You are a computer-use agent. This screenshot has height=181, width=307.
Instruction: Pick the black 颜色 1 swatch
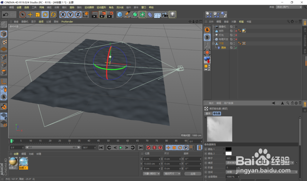click(228, 149)
